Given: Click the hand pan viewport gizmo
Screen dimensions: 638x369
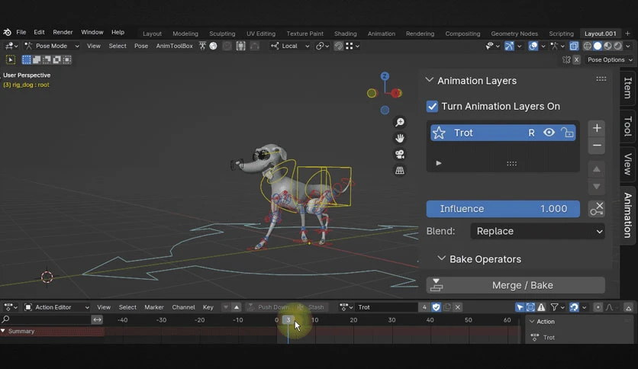Looking at the screenshot, I should point(400,138).
